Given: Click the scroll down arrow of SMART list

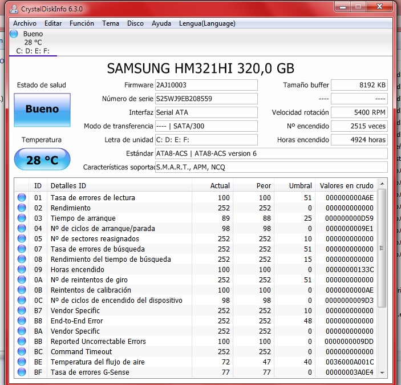Looking at the screenshot, I should [x=382, y=372].
